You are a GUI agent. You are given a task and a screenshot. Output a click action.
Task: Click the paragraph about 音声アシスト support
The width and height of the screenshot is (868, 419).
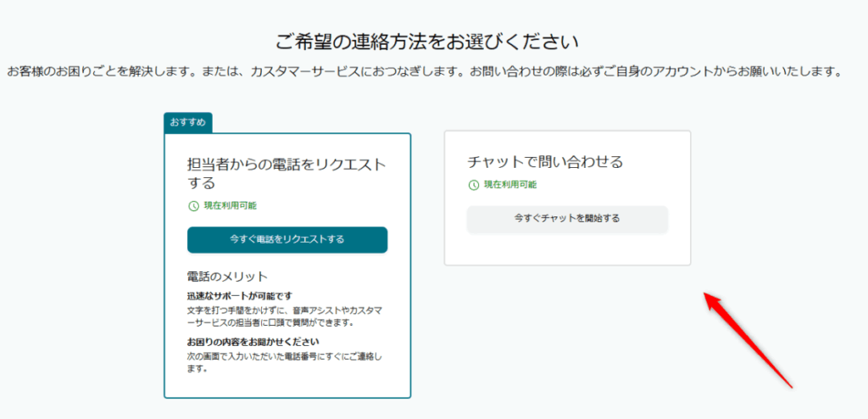pyautogui.click(x=286, y=316)
